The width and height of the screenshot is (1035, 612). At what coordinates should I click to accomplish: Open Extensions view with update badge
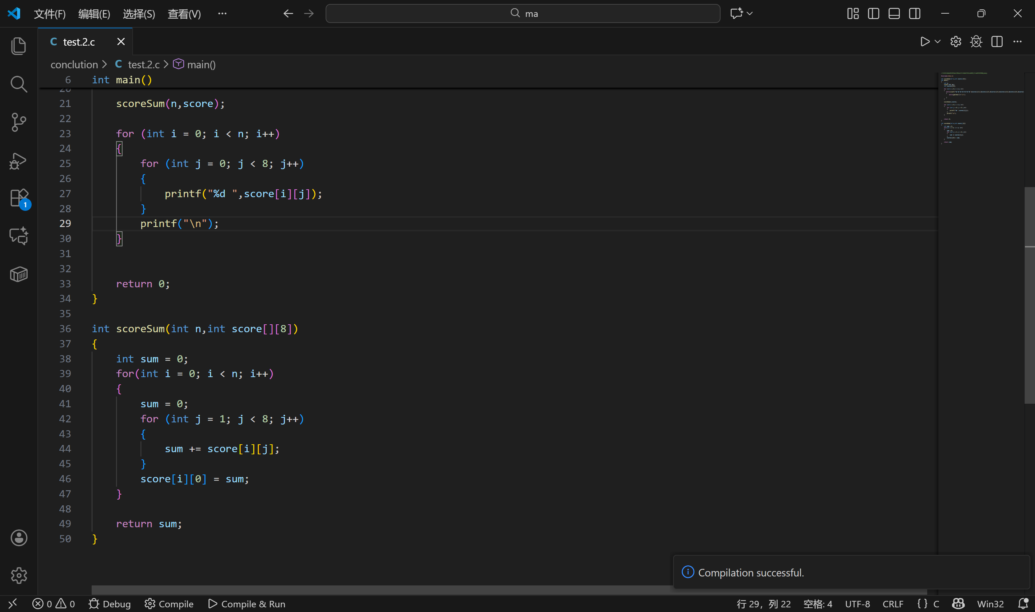19,198
